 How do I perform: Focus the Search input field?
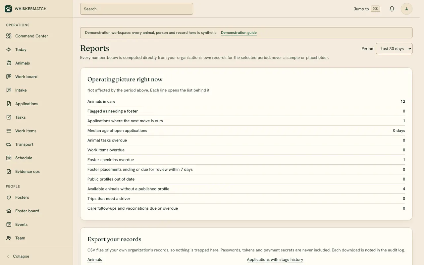[136, 9]
